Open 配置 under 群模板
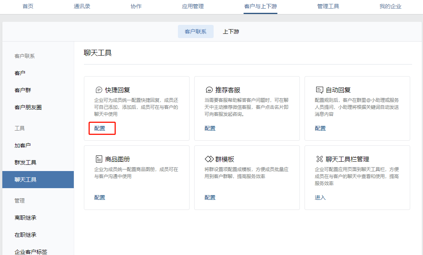 pos(210,197)
